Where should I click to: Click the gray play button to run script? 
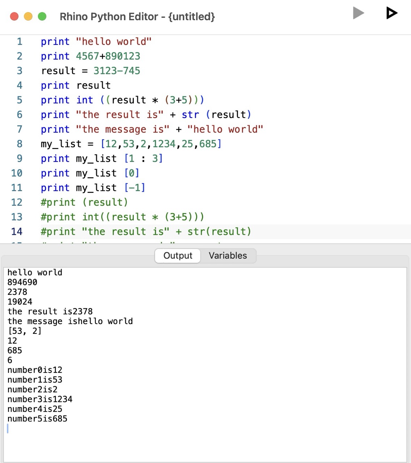click(x=358, y=13)
